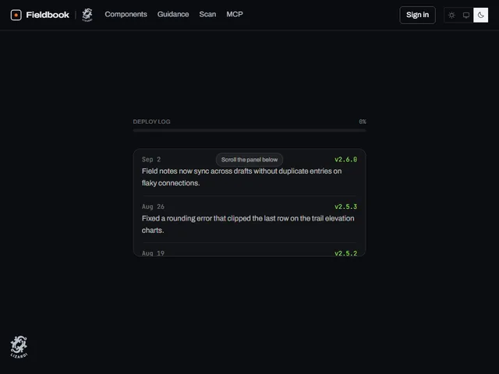
Task: Go to the Guidance page
Action: (x=173, y=14)
